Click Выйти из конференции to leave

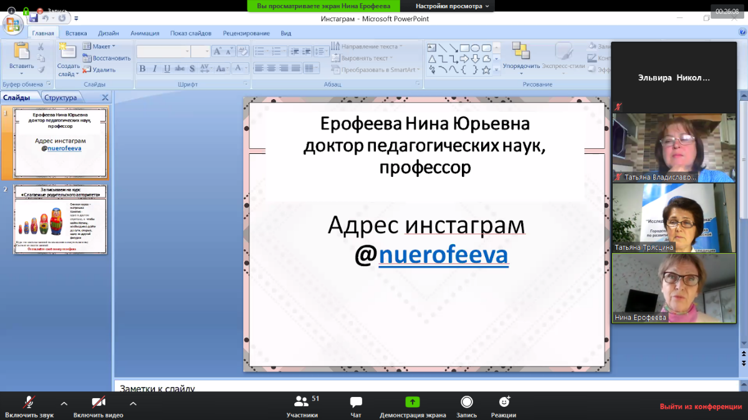click(700, 406)
